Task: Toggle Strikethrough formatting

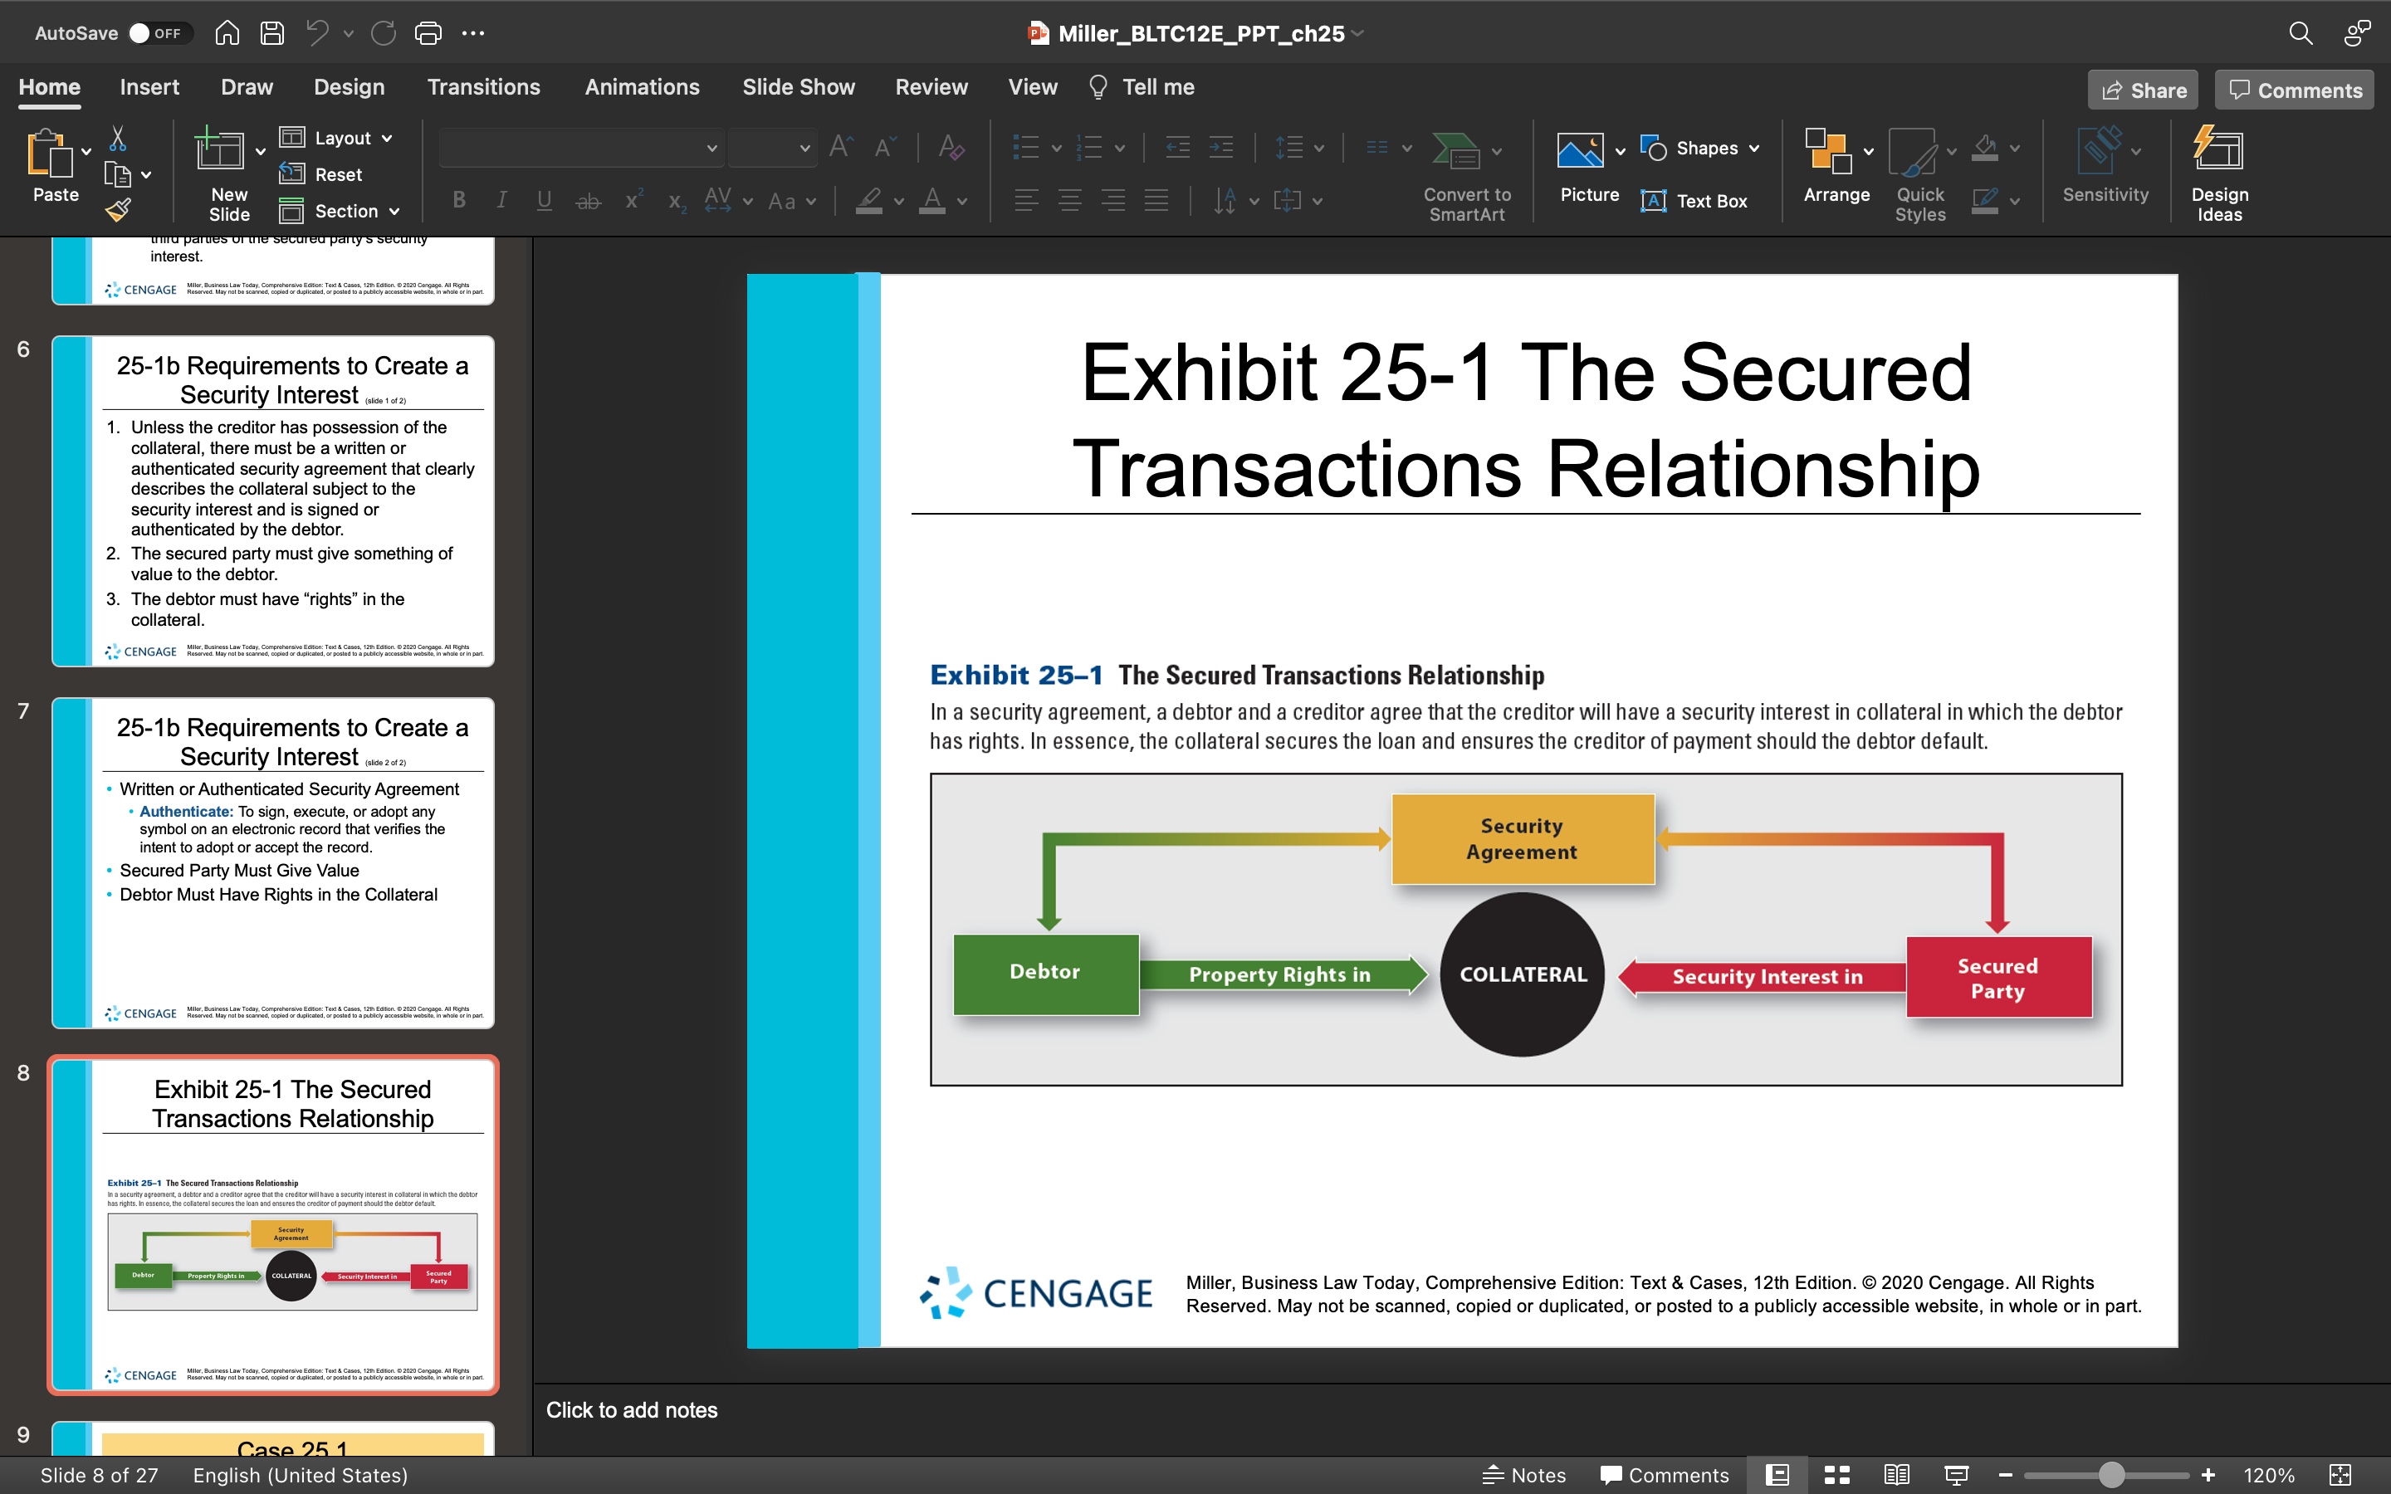Action: point(589,201)
